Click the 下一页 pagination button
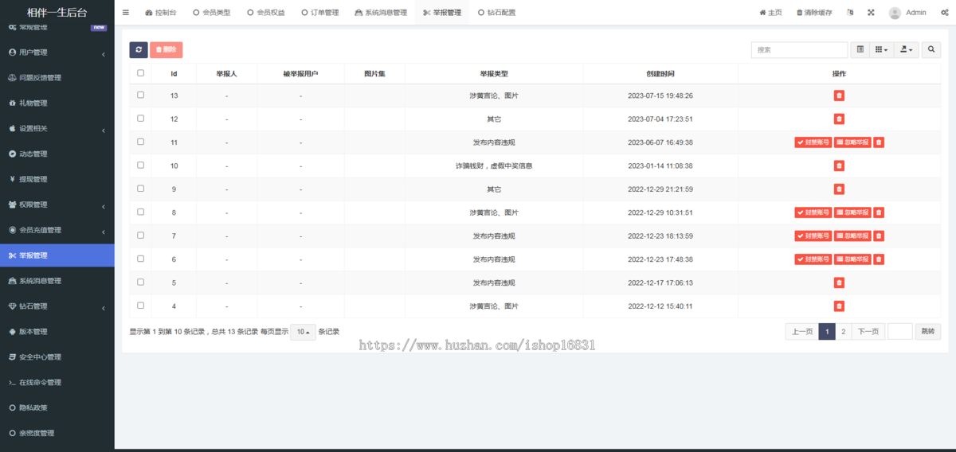956x452 pixels. coord(868,332)
